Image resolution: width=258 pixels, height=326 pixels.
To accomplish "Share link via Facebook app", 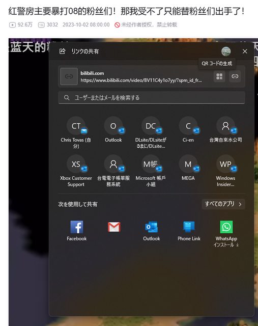I will 77,231.
